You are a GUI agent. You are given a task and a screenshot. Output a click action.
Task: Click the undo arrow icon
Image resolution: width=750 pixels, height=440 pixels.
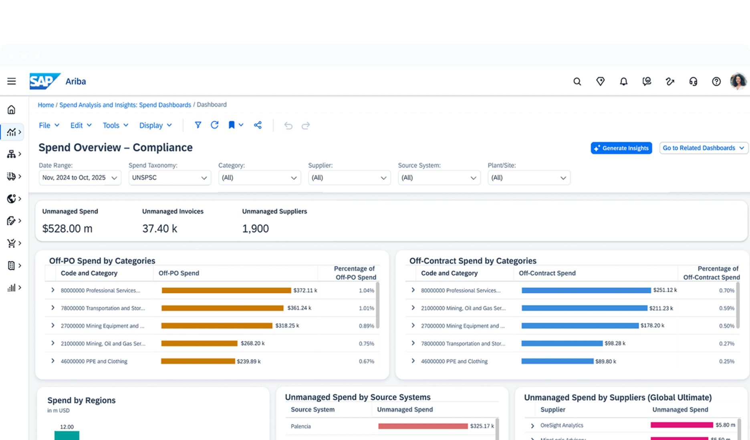(288, 126)
